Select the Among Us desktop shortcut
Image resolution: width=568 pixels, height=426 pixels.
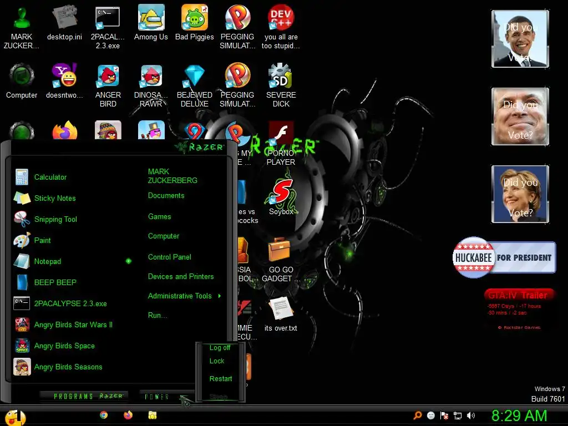(151, 22)
